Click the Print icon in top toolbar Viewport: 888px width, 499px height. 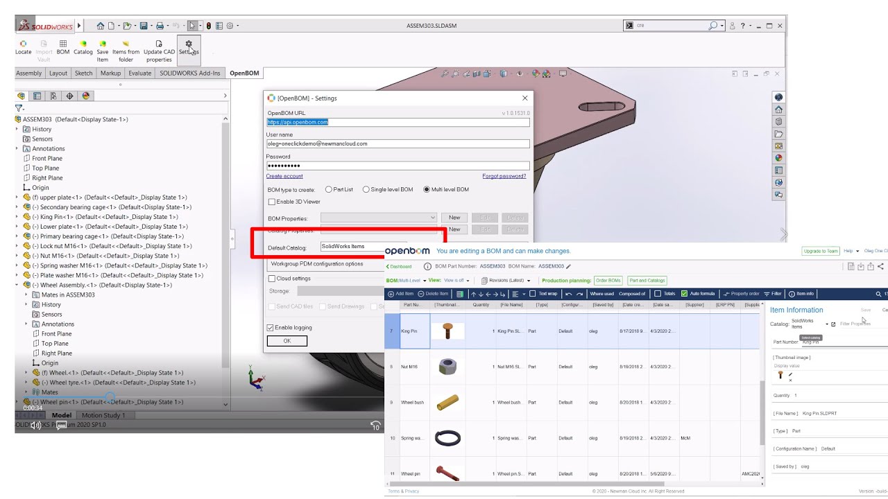point(160,26)
